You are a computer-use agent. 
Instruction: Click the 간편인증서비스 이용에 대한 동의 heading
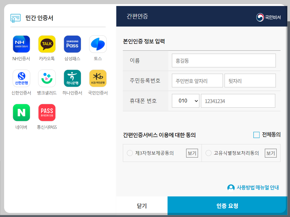[x=159, y=135]
